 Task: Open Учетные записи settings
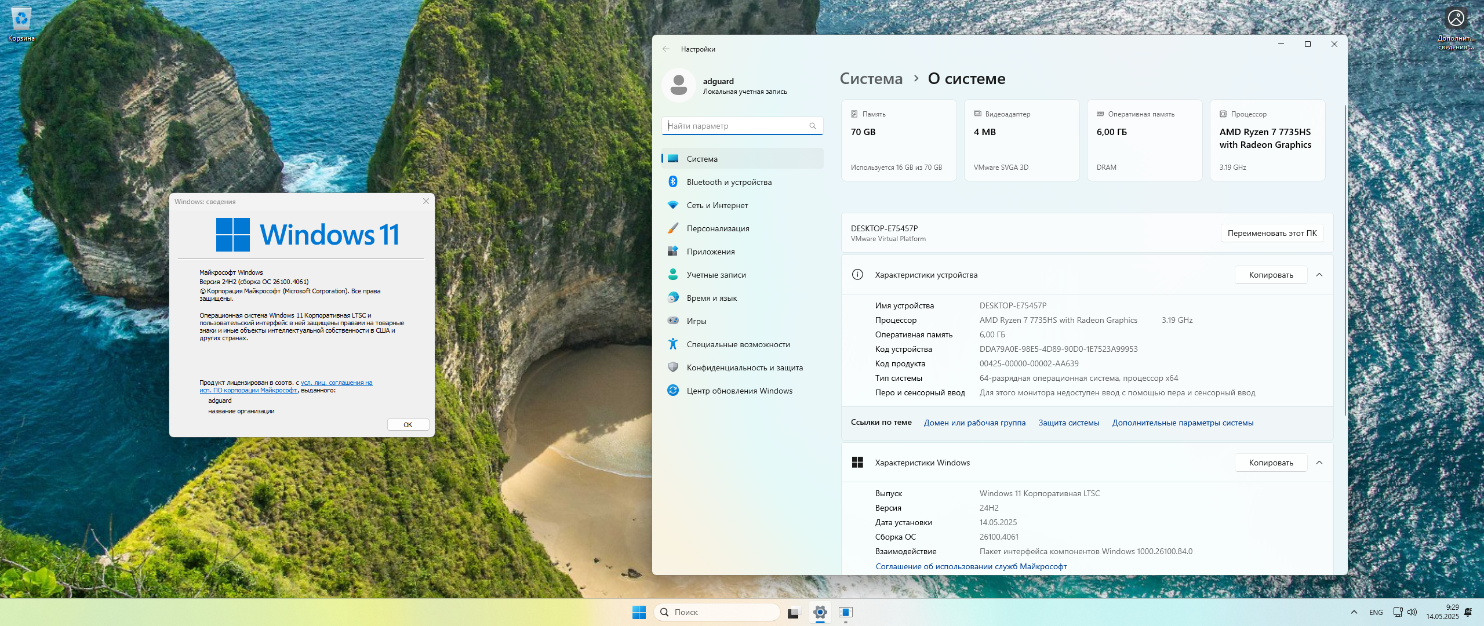[x=742, y=275]
